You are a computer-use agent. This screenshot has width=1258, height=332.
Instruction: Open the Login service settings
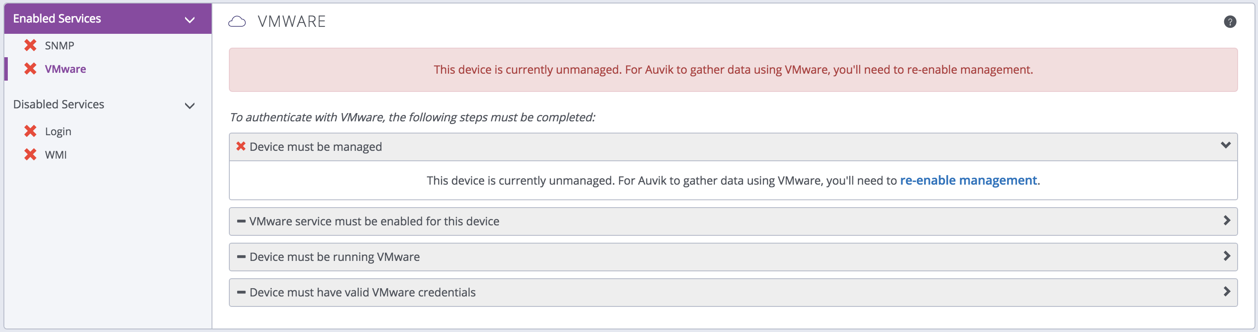click(x=58, y=132)
